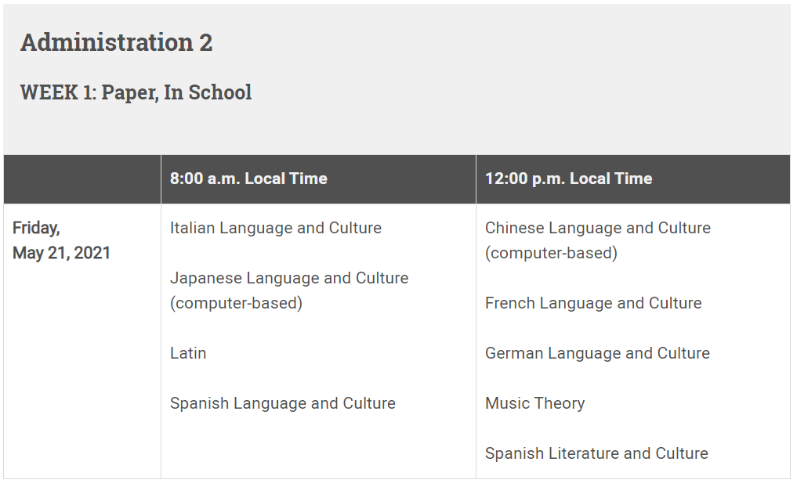797x487 pixels.
Task: Click the gray banner area beside Administration 2
Action: coord(498,43)
